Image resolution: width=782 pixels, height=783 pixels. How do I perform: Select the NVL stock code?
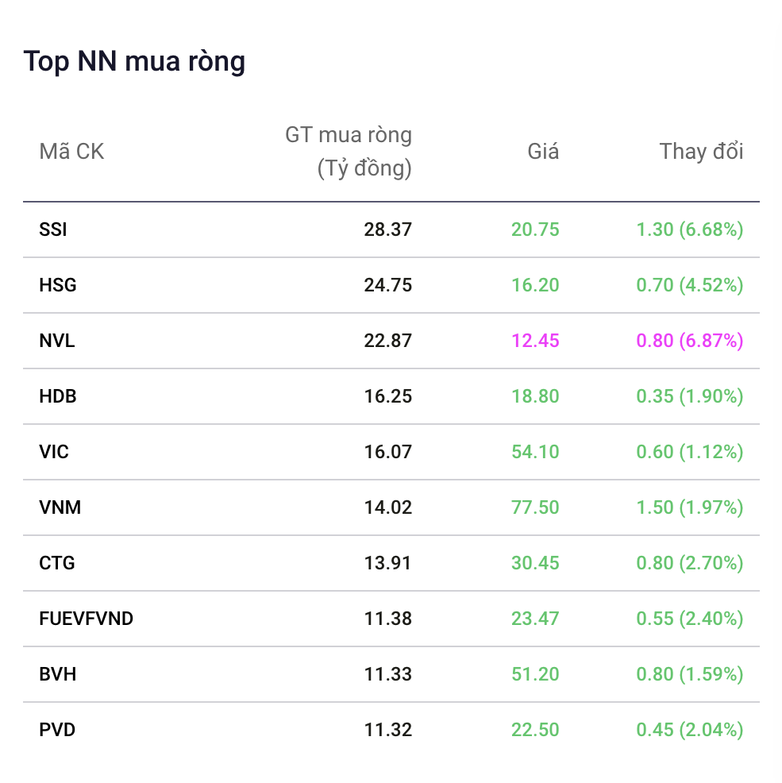(x=57, y=341)
